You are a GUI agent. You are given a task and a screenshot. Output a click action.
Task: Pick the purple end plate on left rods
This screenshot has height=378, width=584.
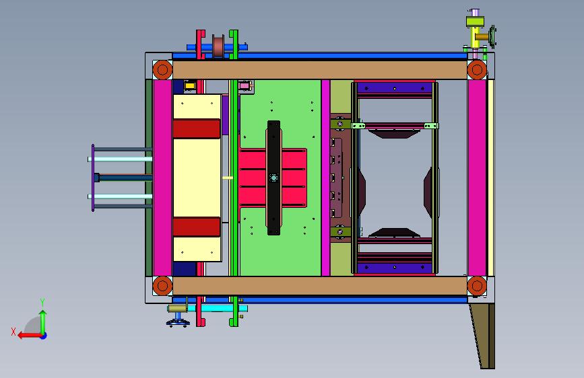93,178
